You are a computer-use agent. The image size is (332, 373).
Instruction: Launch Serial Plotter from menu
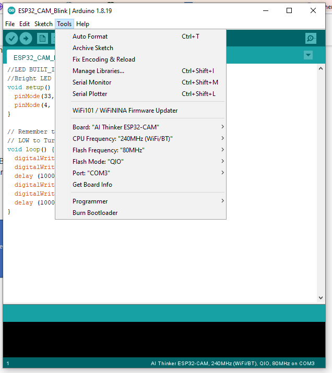pyautogui.click(x=140, y=94)
